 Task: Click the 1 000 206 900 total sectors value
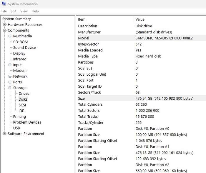pyautogui.click(x=147, y=110)
